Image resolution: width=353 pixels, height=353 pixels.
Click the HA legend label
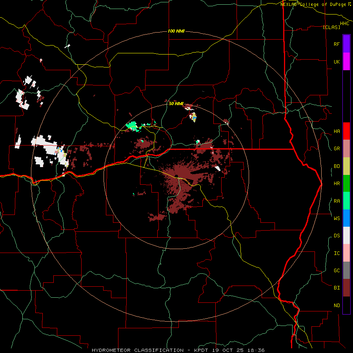(x=337, y=131)
